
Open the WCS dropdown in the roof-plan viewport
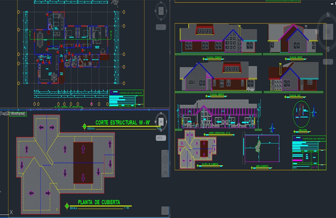(x=161, y=138)
